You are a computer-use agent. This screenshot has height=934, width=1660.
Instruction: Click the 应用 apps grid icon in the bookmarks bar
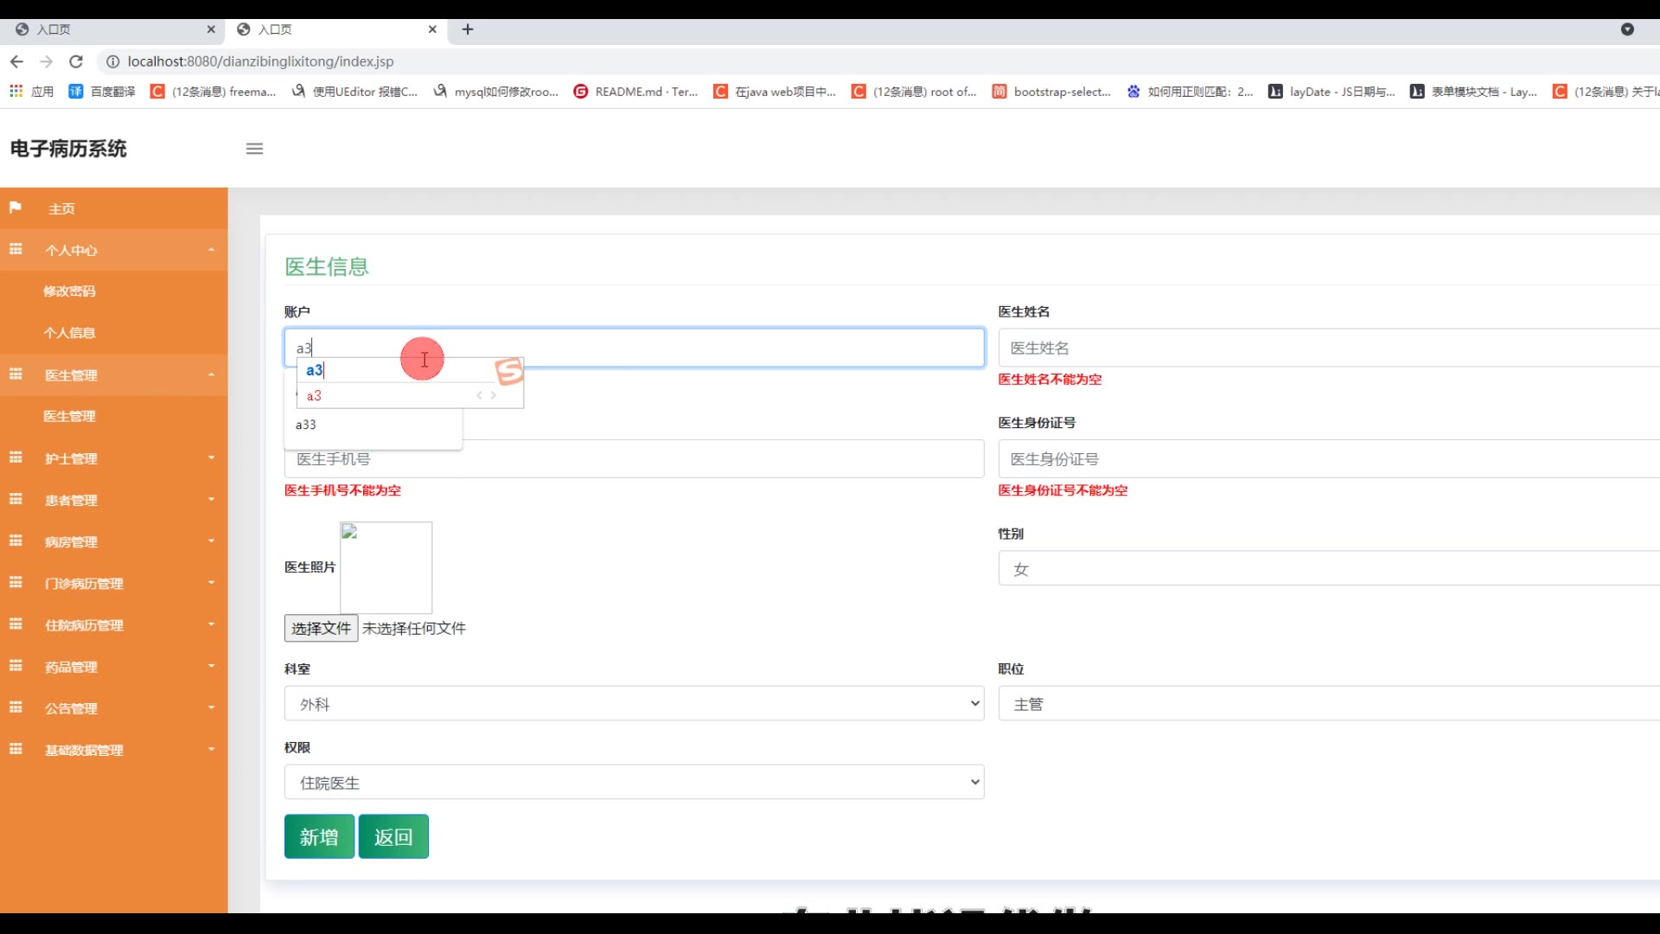(x=16, y=91)
